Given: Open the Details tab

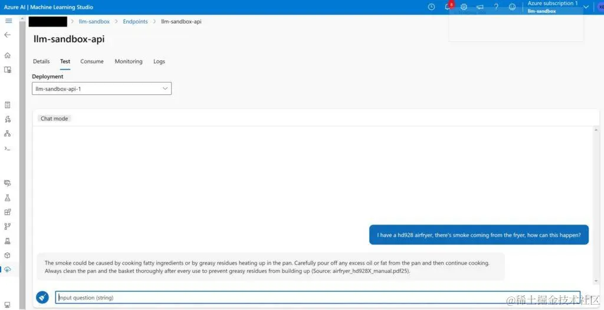Looking at the screenshot, I should click(41, 61).
